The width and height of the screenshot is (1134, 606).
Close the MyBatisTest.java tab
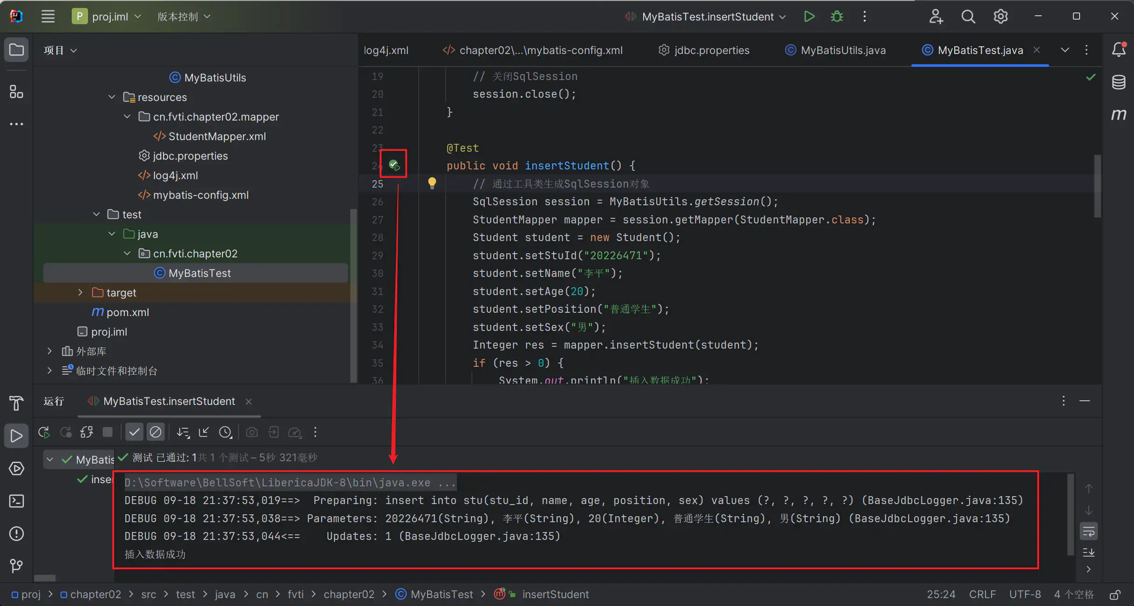click(1037, 50)
